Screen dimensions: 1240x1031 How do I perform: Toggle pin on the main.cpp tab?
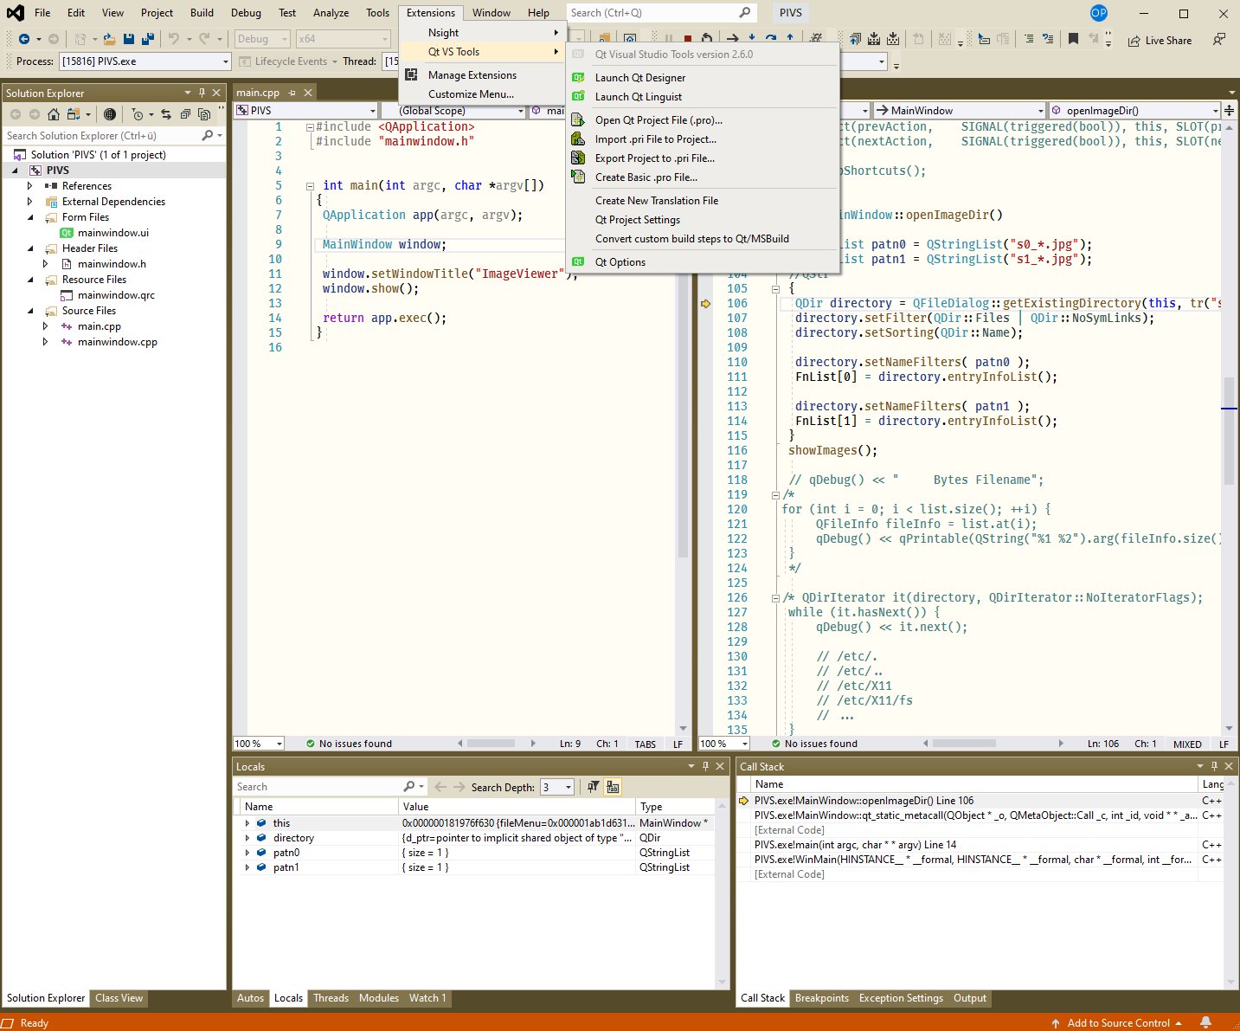coord(292,93)
